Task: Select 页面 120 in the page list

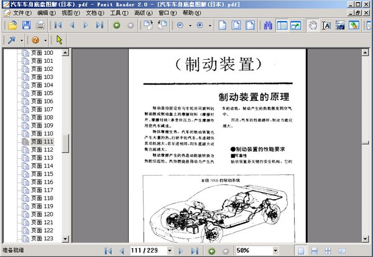Action: [42, 215]
